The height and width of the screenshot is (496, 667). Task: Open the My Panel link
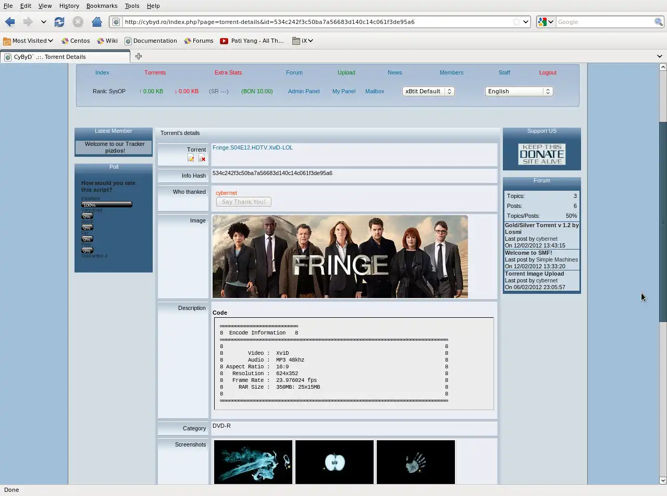pyautogui.click(x=344, y=91)
